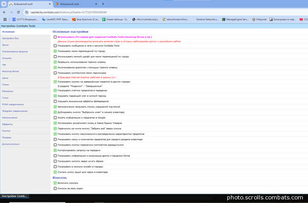Toggle 'Включить консоль' checkbox
Image resolution: width=308 pixels, height=203 pixels.
click(55, 183)
